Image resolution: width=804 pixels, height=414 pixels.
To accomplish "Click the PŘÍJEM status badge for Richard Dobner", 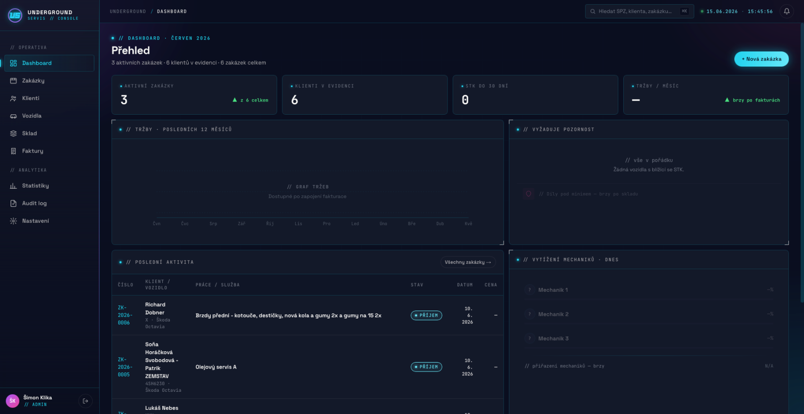I will pyautogui.click(x=426, y=315).
